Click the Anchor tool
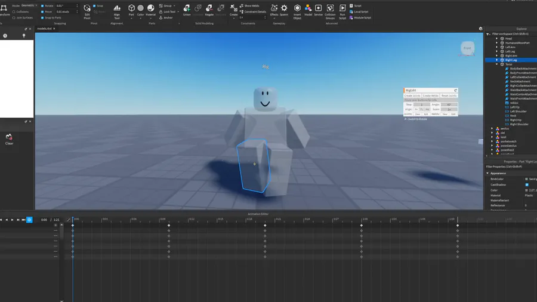537x302 pixels. (166, 17)
